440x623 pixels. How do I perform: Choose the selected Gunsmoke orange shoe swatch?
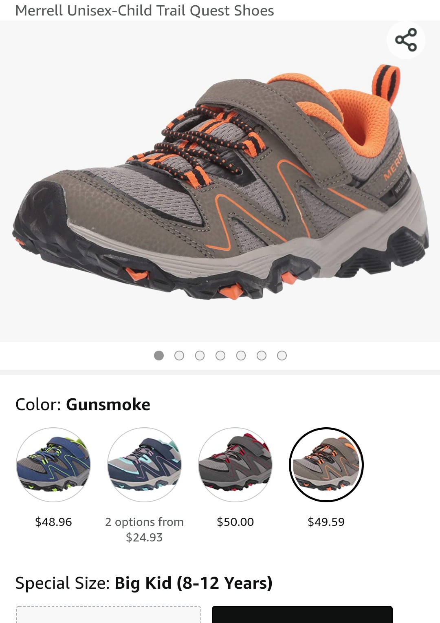(326, 464)
